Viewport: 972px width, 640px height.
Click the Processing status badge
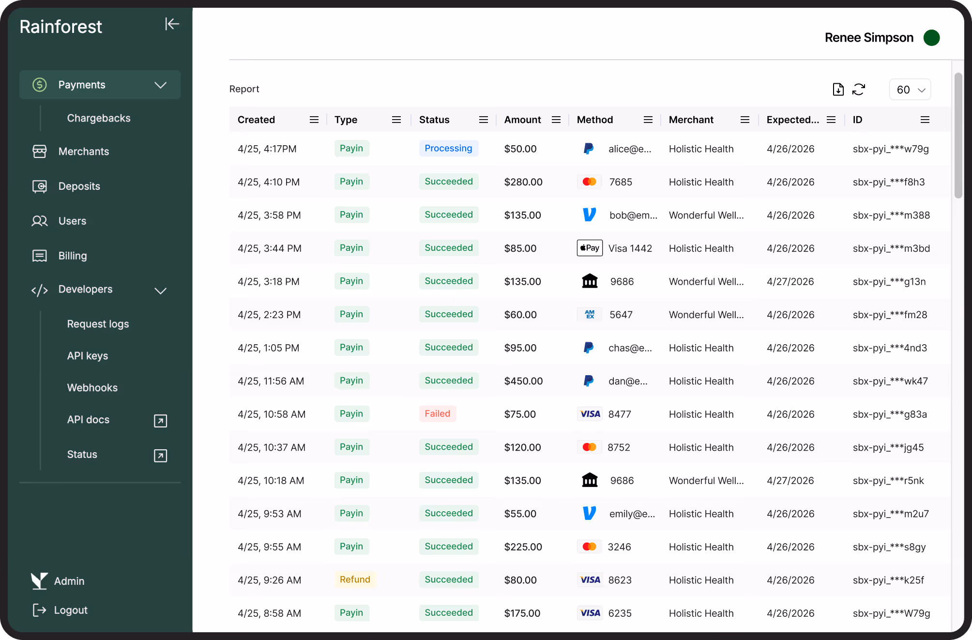pyautogui.click(x=448, y=148)
